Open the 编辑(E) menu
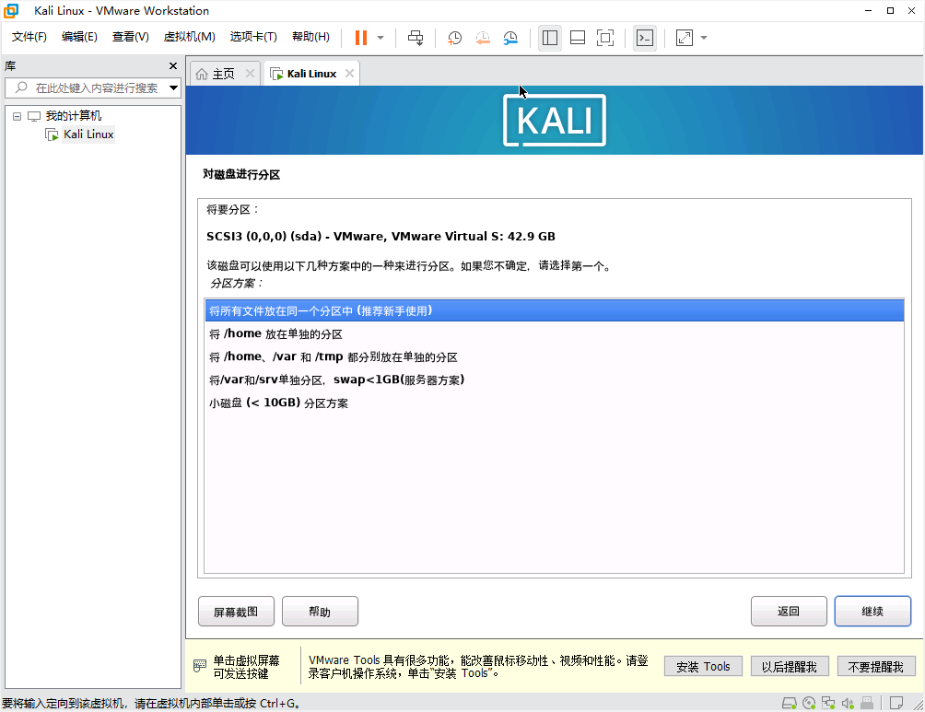Screen dimensions: 925x712 (79, 37)
